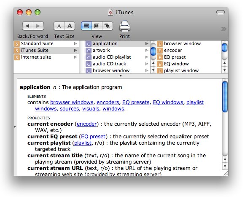
Task: Select EQ window in the elements column
Action: [x=189, y=64]
